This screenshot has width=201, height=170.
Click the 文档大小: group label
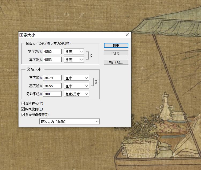pos(35,69)
